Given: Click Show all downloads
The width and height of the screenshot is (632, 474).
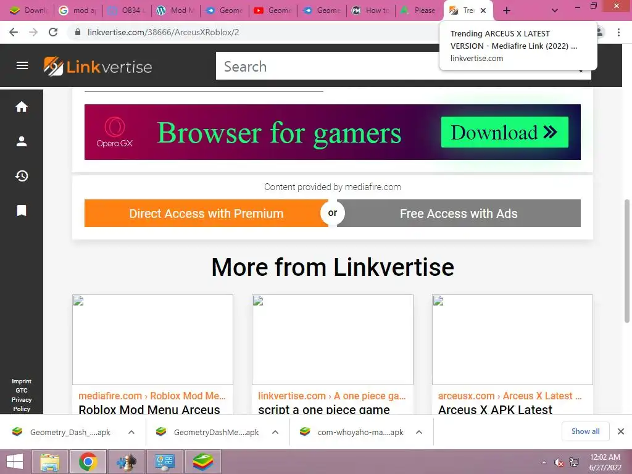Looking at the screenshot, I should [585, 431].
